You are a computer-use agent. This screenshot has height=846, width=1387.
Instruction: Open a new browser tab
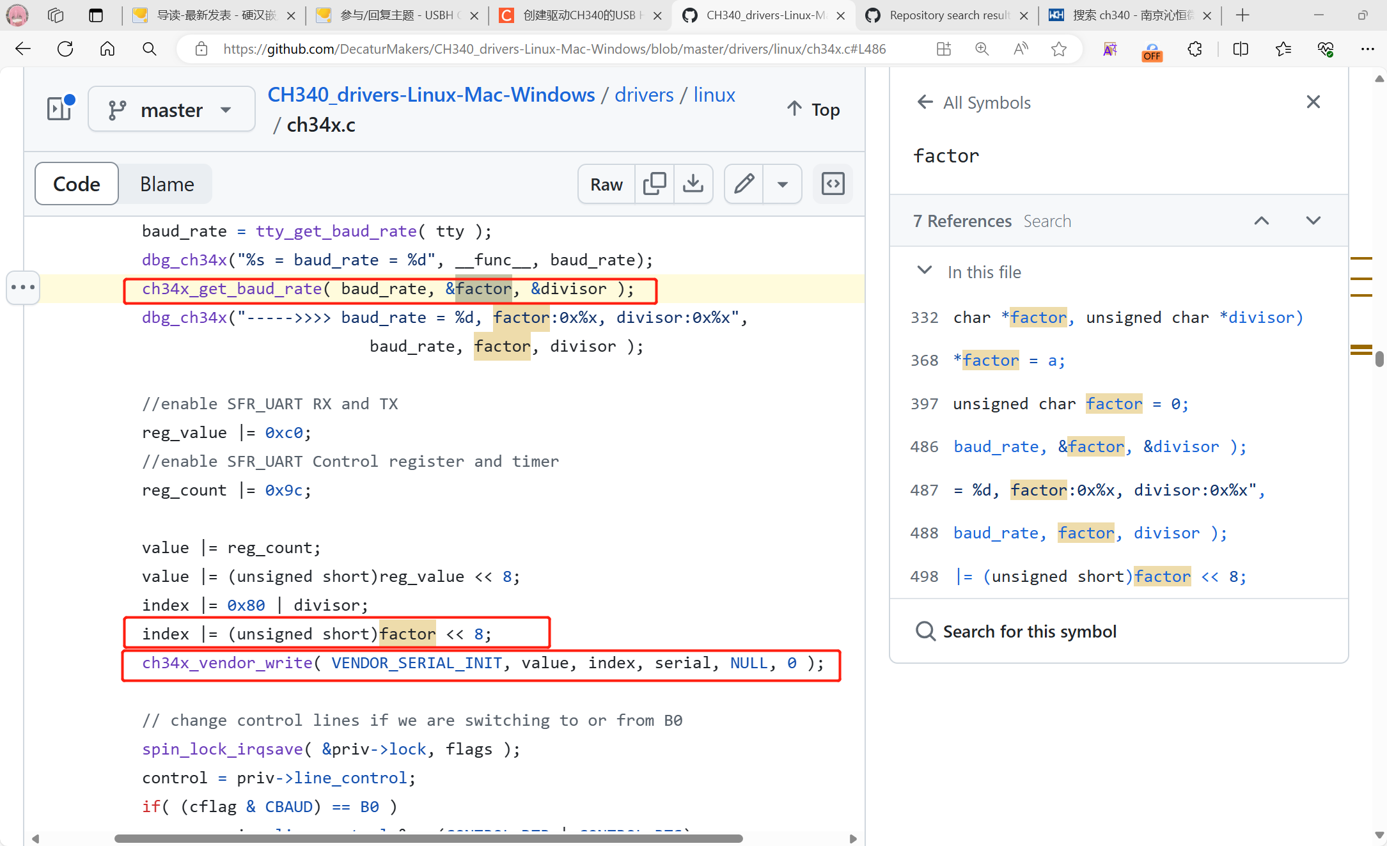[1242, 15]
